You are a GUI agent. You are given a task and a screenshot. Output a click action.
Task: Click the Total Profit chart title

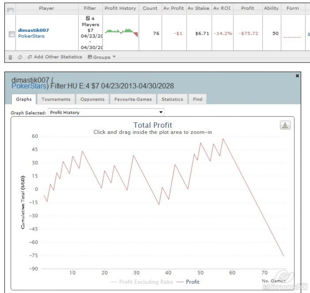point(153,125)
